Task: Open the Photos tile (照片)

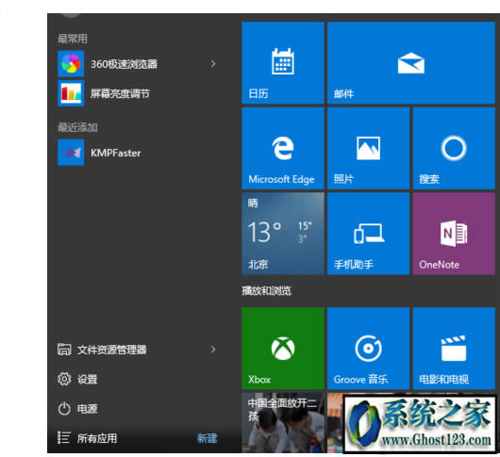Action: click(368, 148)
